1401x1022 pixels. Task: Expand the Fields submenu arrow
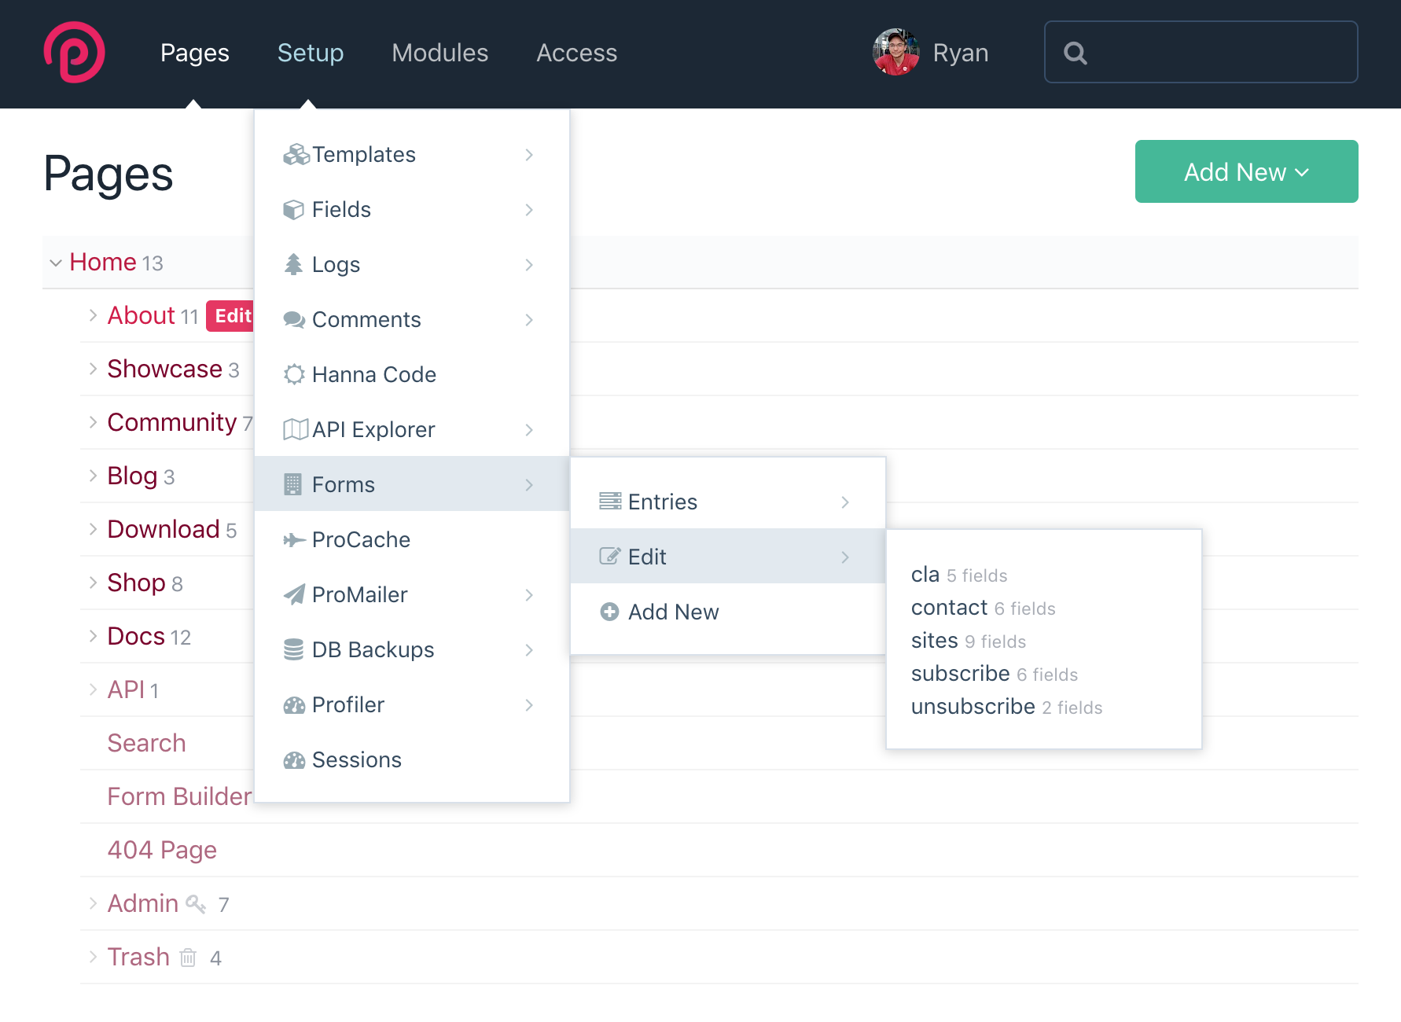[529, 210]
